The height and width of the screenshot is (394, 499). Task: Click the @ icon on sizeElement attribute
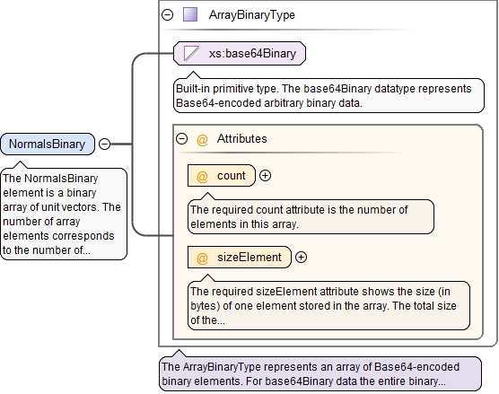[x=202, y=258]
